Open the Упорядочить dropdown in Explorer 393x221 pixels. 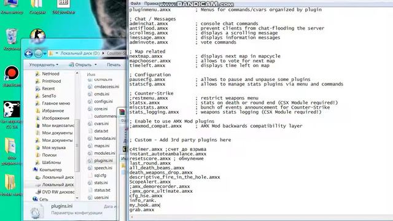point(44,64)
